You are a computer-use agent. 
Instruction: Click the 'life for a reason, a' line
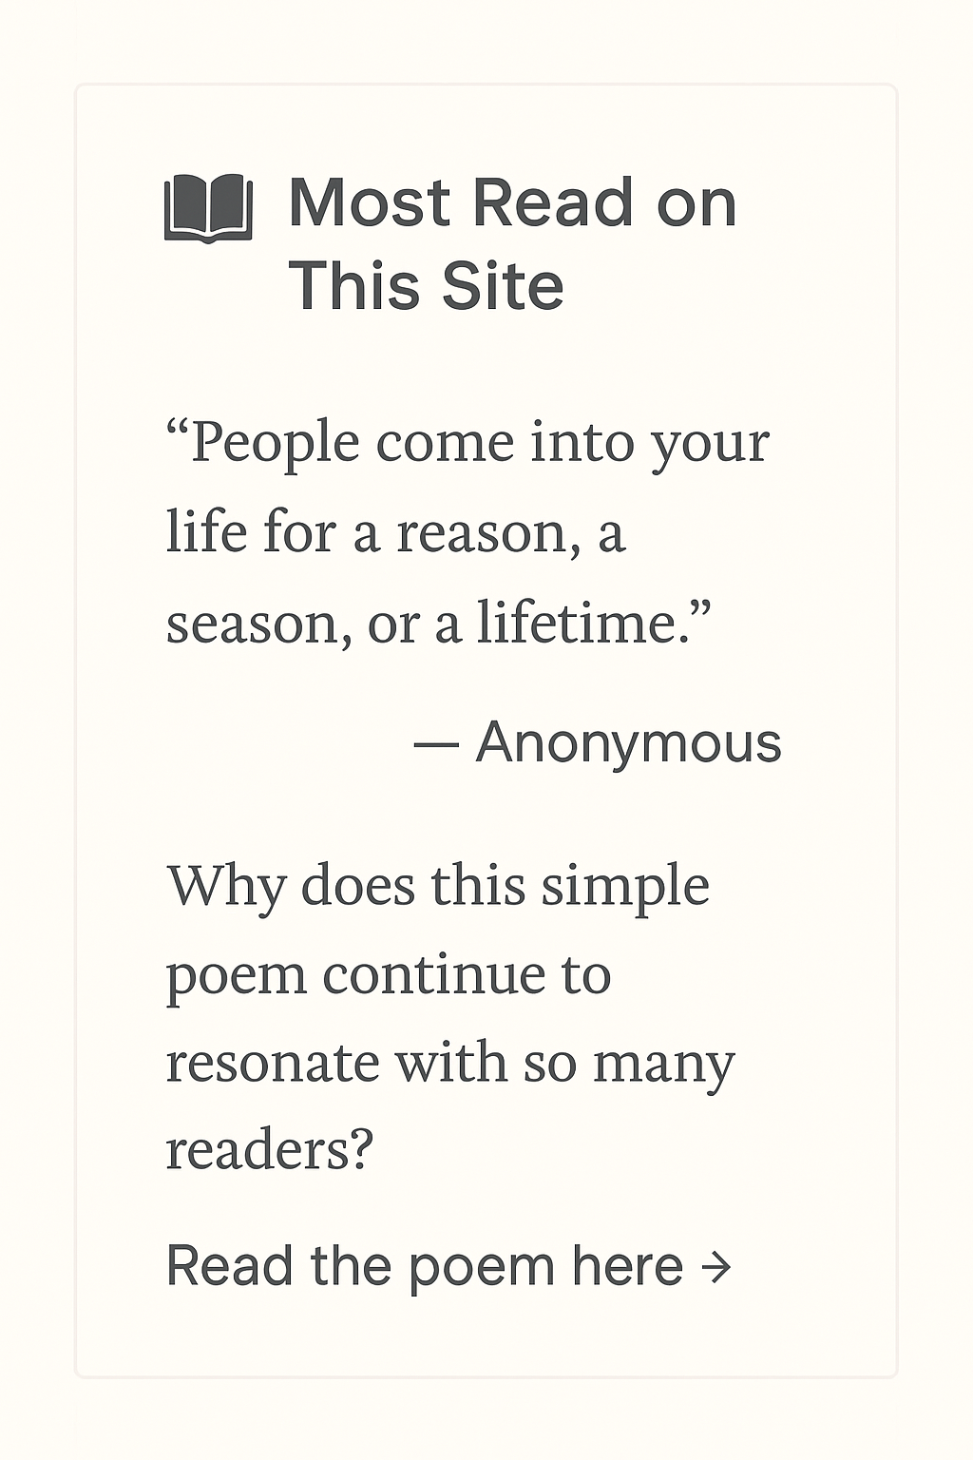[x=395, y=532]
